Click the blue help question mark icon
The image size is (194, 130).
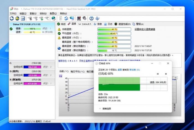(x=91, y=18)
